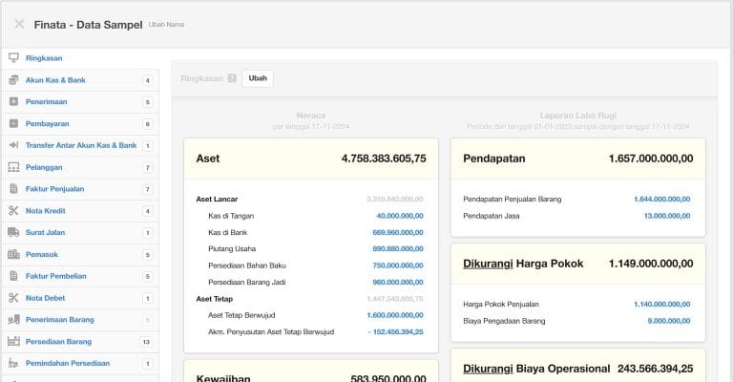Click the Nota Kredit scissors icon
733x382 pixels.
(x=13, y=211)
